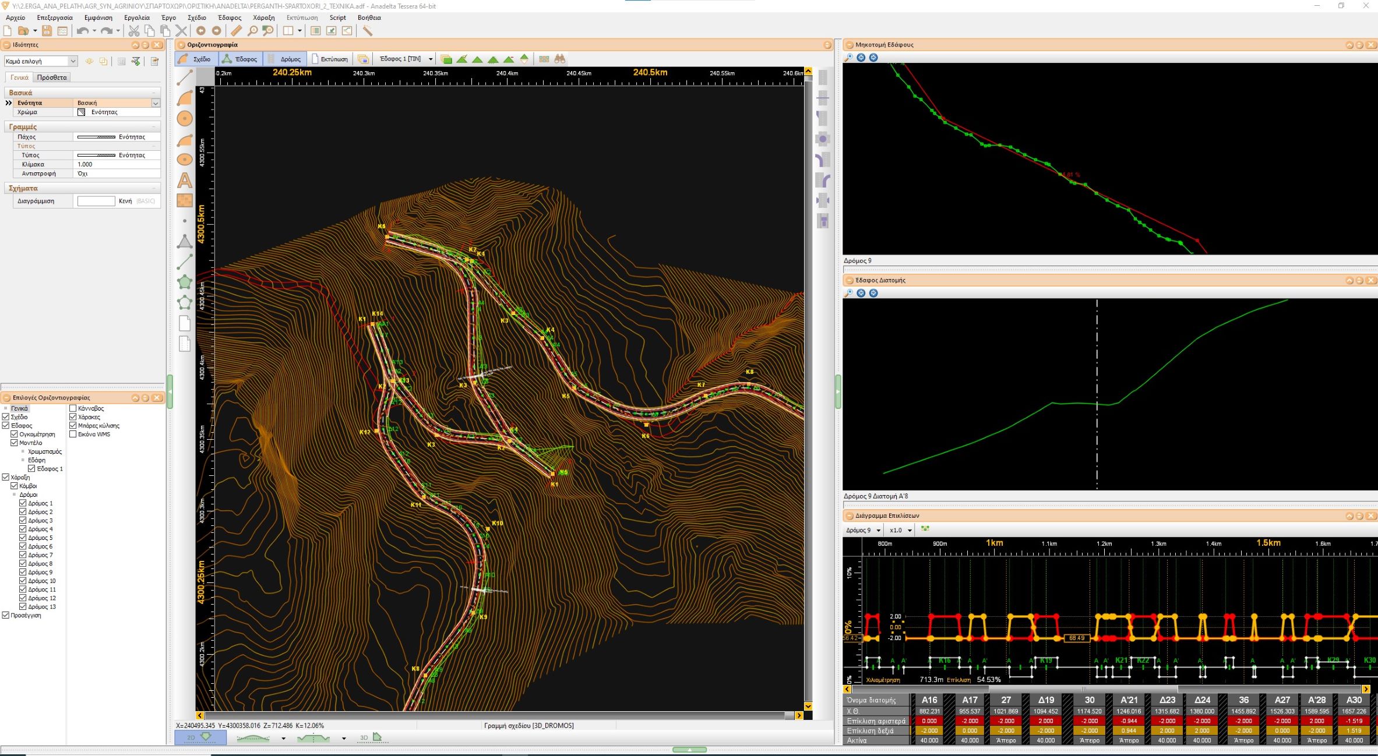Open the Χάραξη menu
The height and width of the screenshot is (756, 1378).
263,17
